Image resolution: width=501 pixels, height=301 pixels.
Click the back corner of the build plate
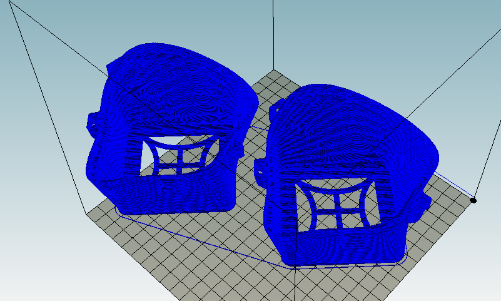coord(273,69)
